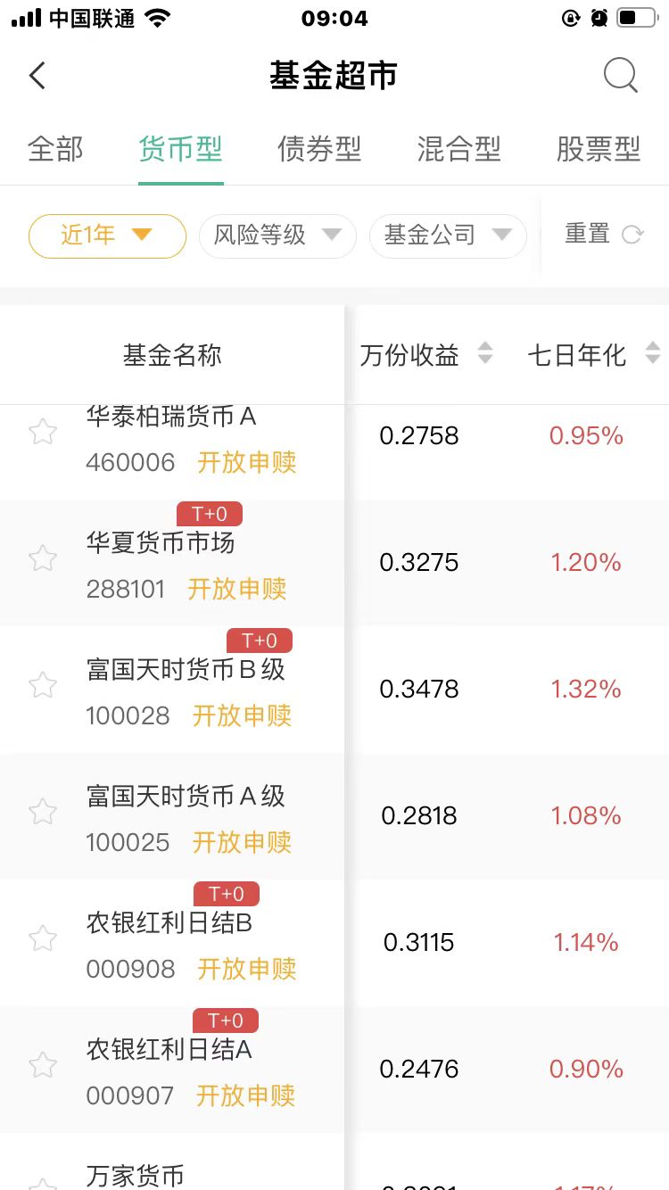
Task: Switch to the 债券型 tab
Action: pos(319,149)
